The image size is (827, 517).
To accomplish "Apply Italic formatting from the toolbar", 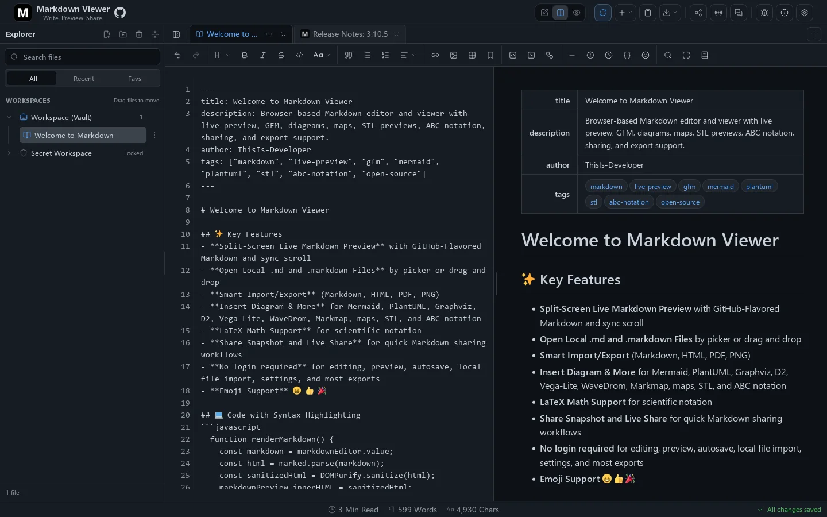I will [x=263, y=55].
